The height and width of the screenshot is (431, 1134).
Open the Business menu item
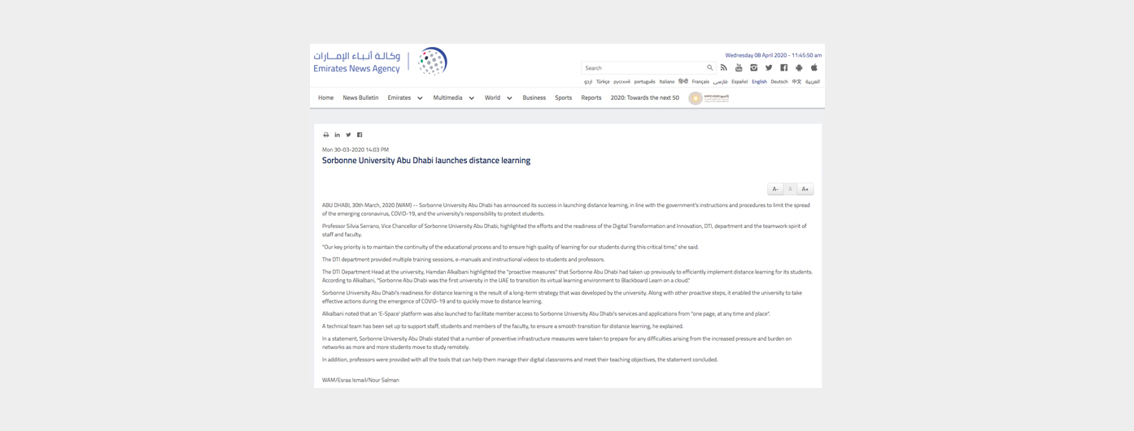534,97
